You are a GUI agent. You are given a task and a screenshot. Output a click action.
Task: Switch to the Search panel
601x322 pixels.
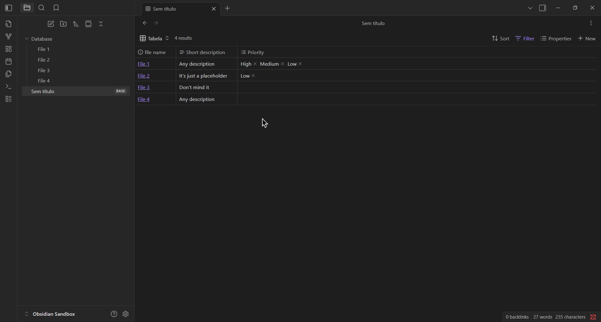point(41,8)
